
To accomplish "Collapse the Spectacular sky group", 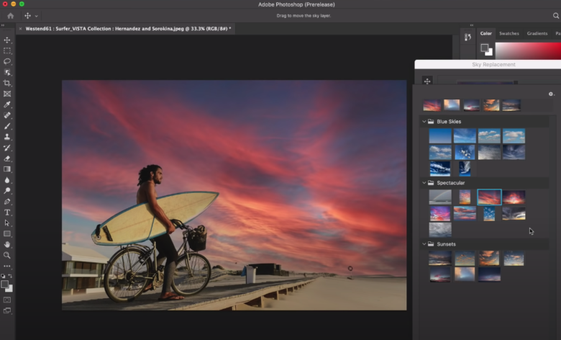I will click(x=424, y=183).
